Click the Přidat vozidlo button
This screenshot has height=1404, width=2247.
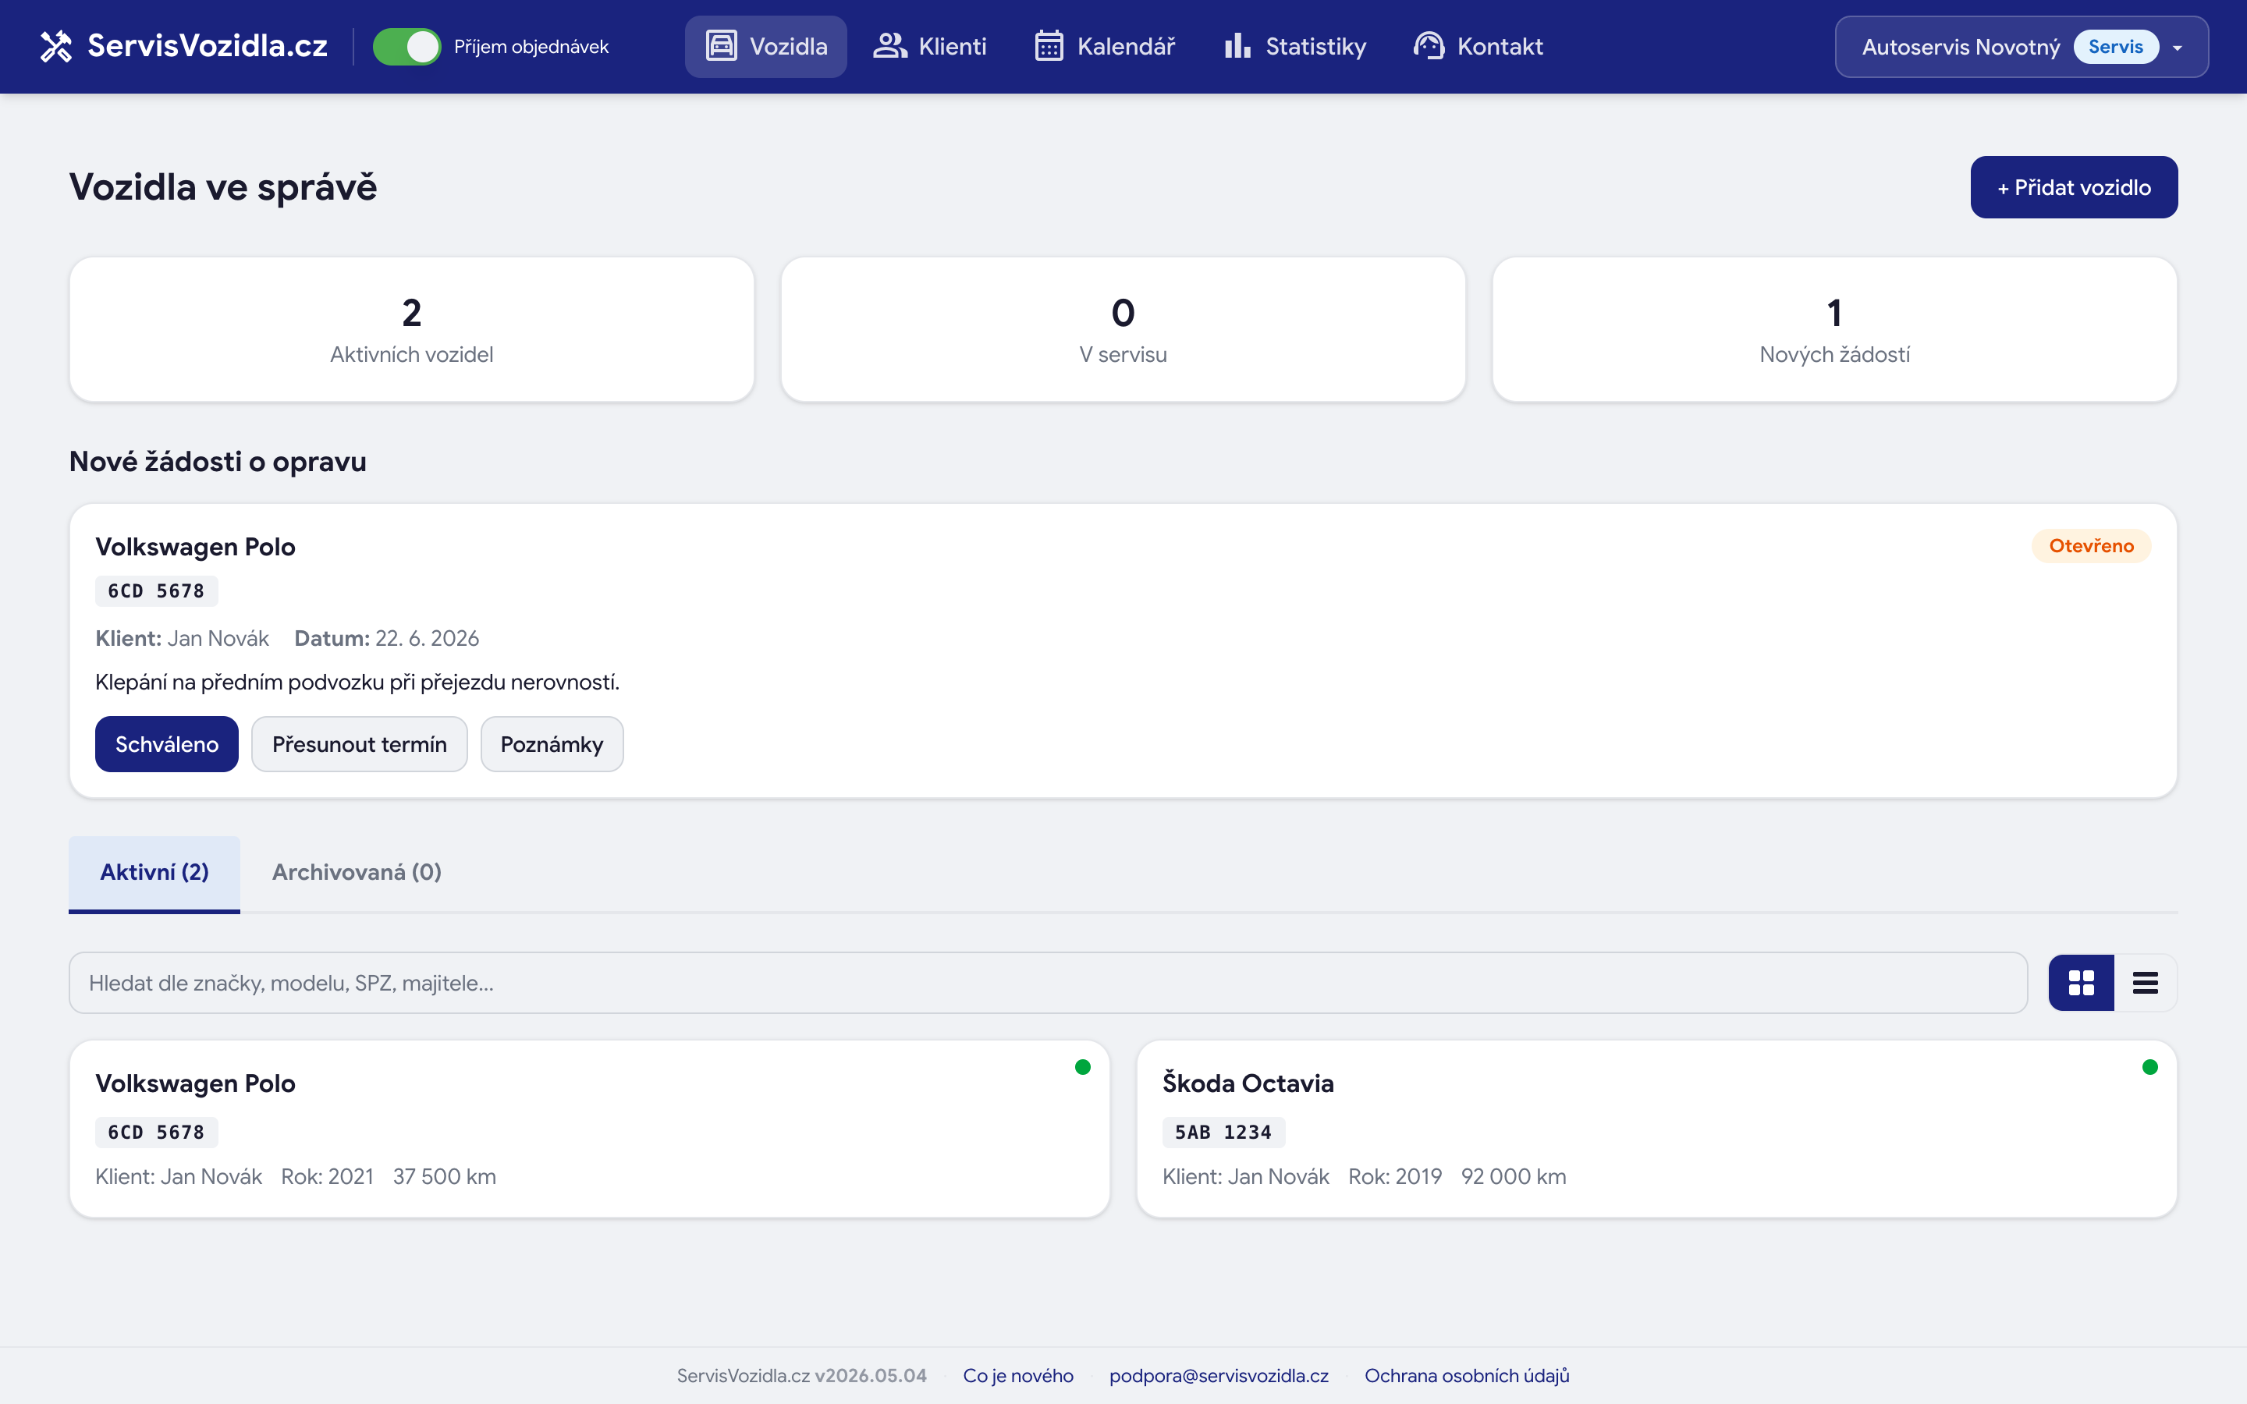(x=2073, y=187)
